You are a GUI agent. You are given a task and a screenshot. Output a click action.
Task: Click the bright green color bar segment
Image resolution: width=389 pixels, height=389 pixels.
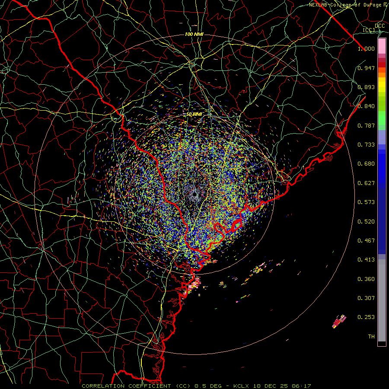(x=382, y=118)
